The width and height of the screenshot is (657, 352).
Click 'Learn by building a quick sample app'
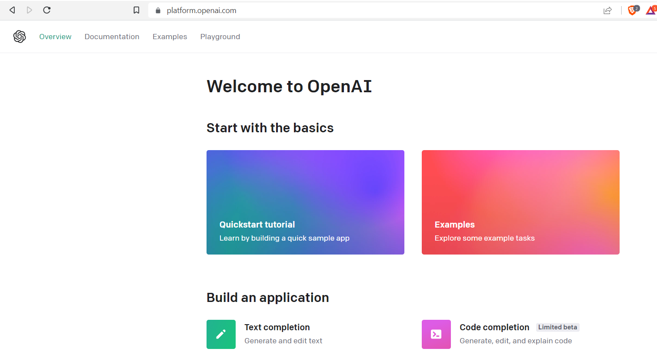click(284, 238)
